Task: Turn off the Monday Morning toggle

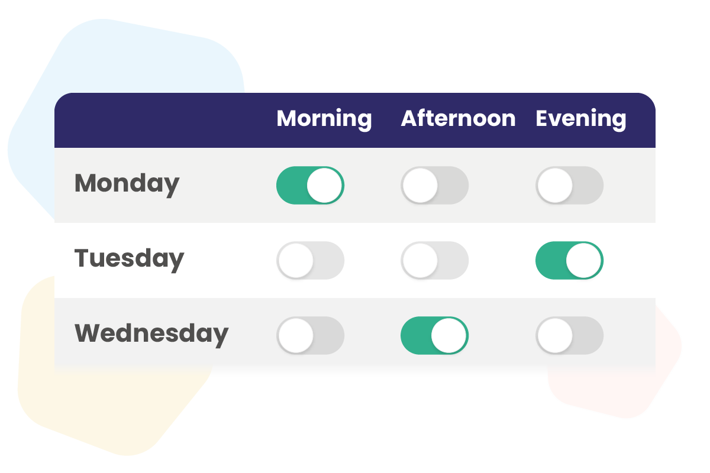Action: [310, 185]
